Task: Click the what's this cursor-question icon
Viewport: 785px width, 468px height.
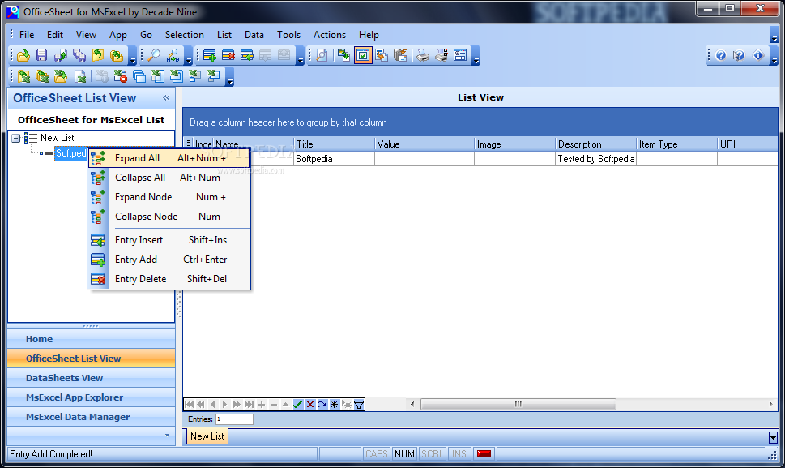Action: pyautogui.click(x=739, y=55)
